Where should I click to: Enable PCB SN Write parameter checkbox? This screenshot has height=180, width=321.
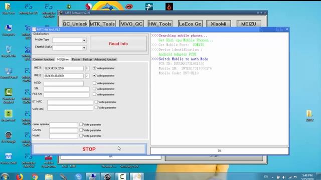coord(94,94)
